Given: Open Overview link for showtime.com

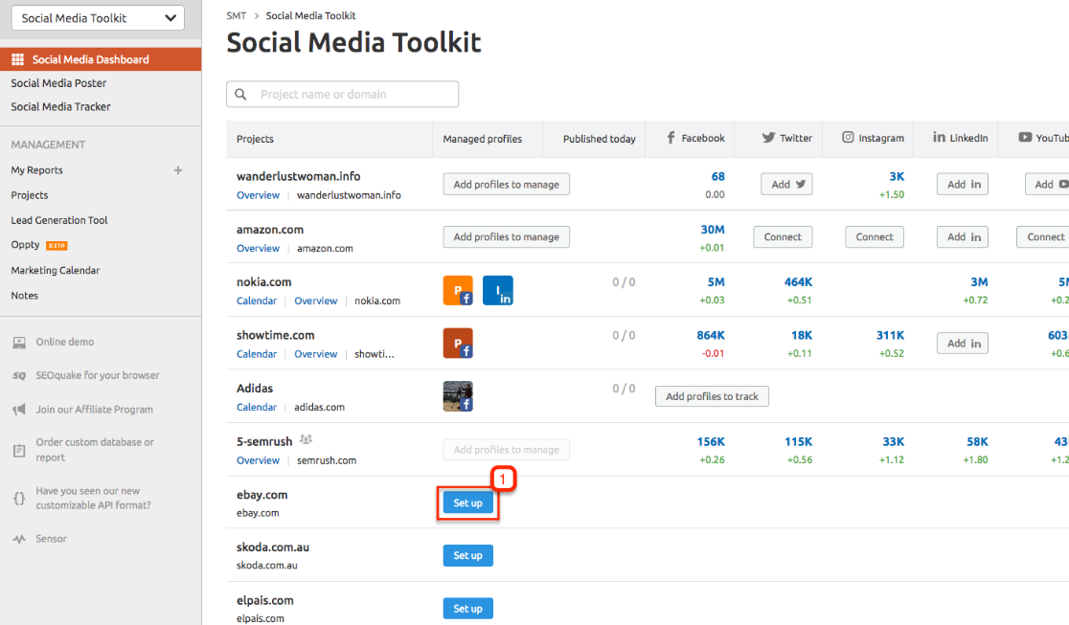Looking at the screenshot, I should (316, 354).
